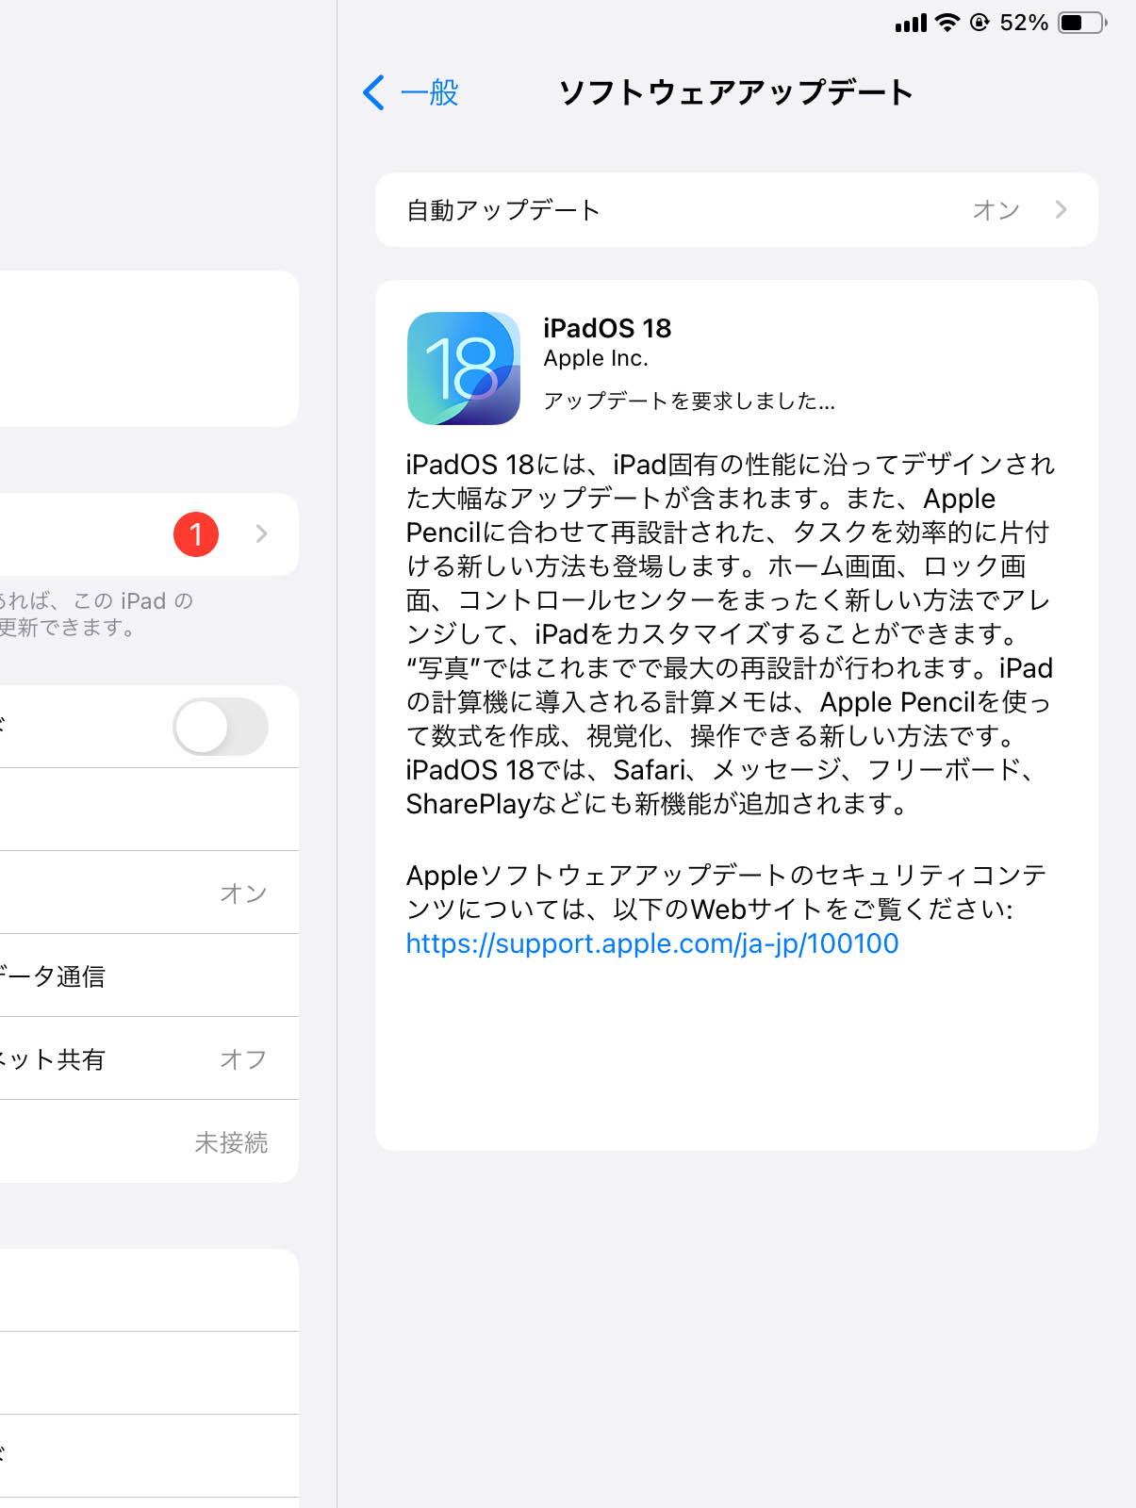The image size is (1136, 1508).
Task: Tap the ソフトウェアアップデート title
Action: (736, 92)
